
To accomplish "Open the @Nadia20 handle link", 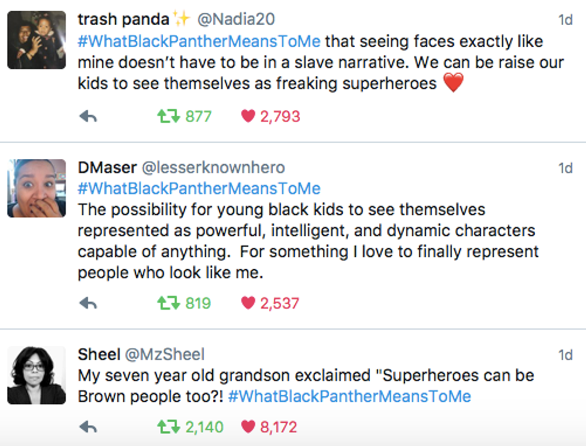I will point(236,20).
